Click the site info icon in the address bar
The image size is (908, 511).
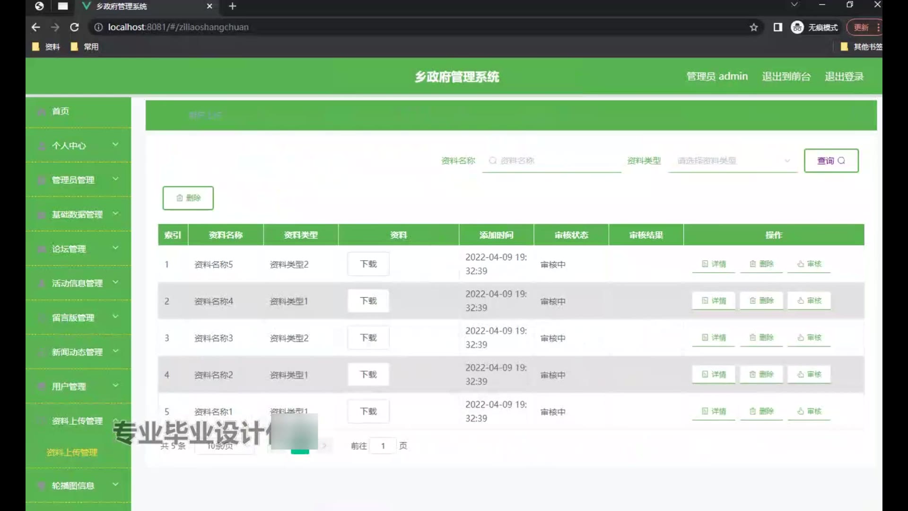[98, 27]
